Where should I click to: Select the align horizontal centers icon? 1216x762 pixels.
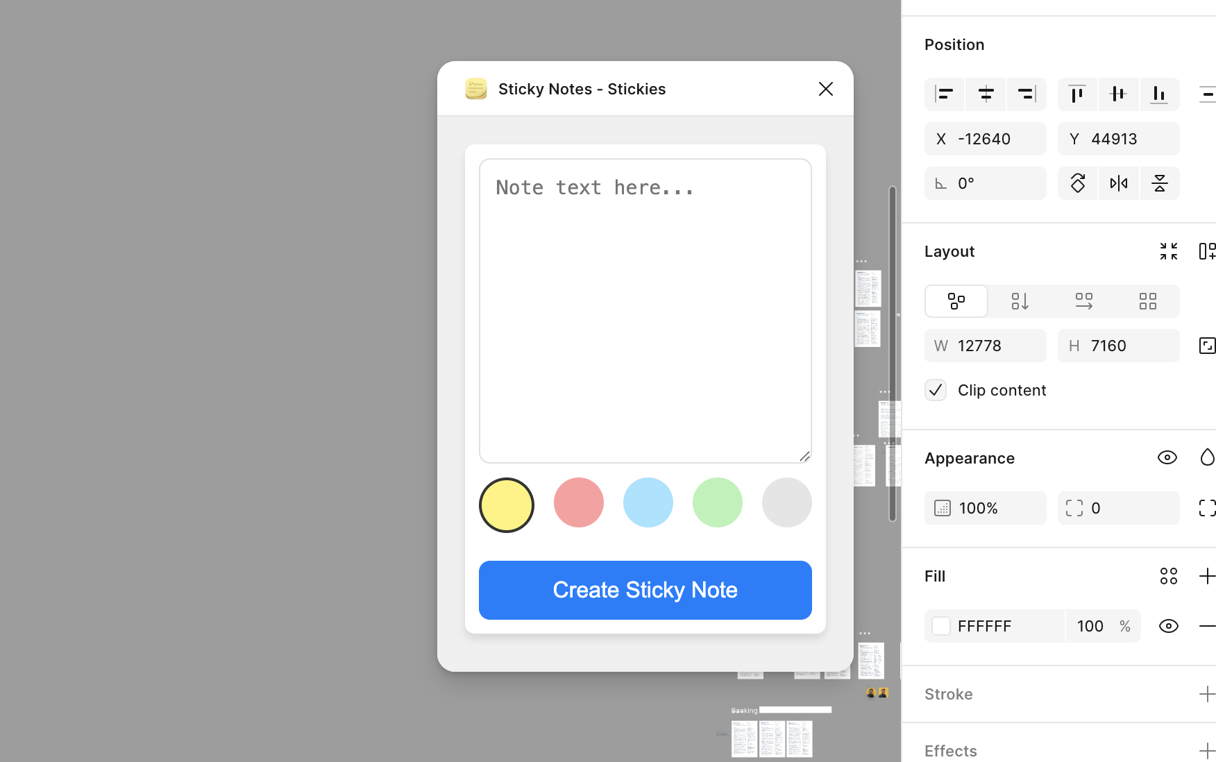[986, 94]
